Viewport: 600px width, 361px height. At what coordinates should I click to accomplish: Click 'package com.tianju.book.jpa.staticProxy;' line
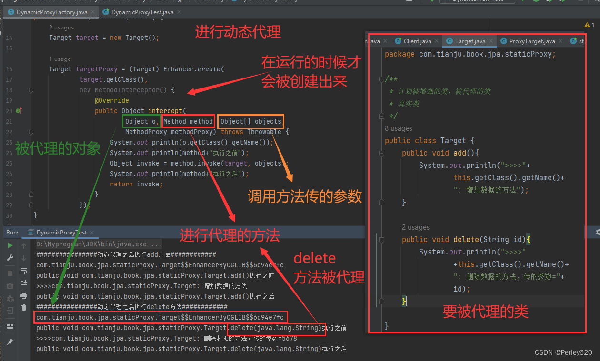[x=470, y=54]
